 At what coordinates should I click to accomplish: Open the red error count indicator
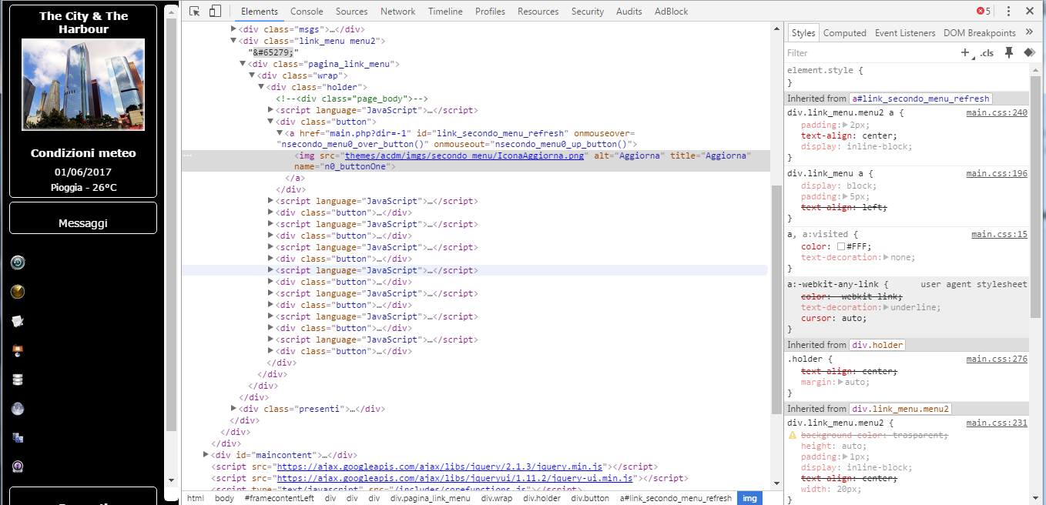pyautogui.click(x=984, y=11)
